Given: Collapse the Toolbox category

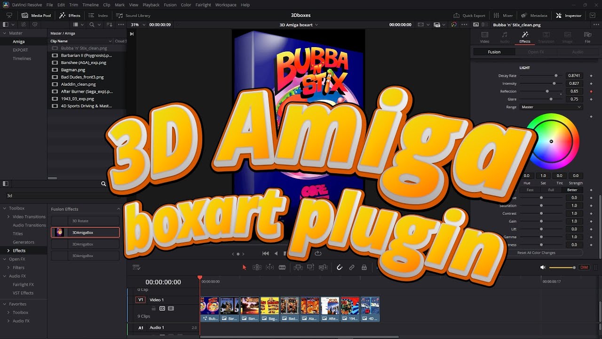Looking at the screenshot, I should pyautogui.click(x=4, y=208).
